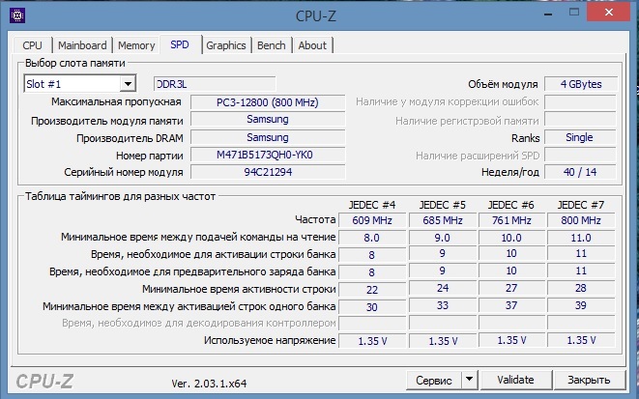Select the Graphics tab

tap(226, 45)
